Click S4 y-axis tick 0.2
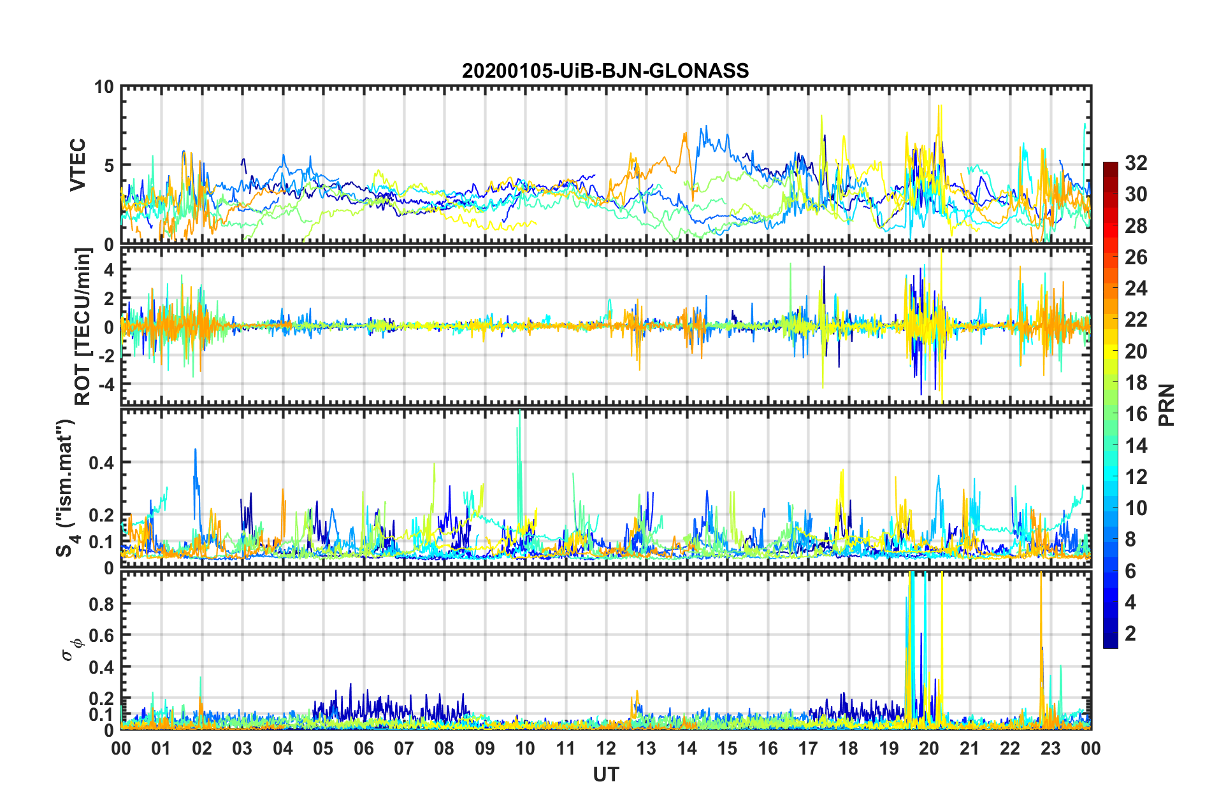This screenshot has width=1212, height=810. 102,515
